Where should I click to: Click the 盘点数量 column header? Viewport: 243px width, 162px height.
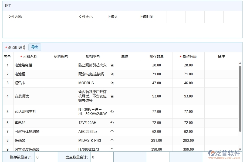(189, 56)
